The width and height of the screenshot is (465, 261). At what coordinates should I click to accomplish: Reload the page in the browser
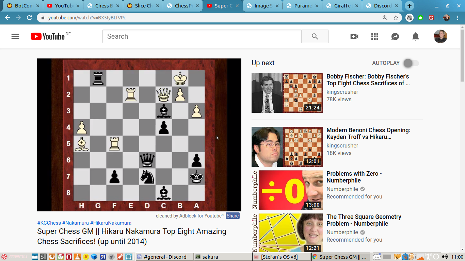pyautogui.click(x=29, y=18)
